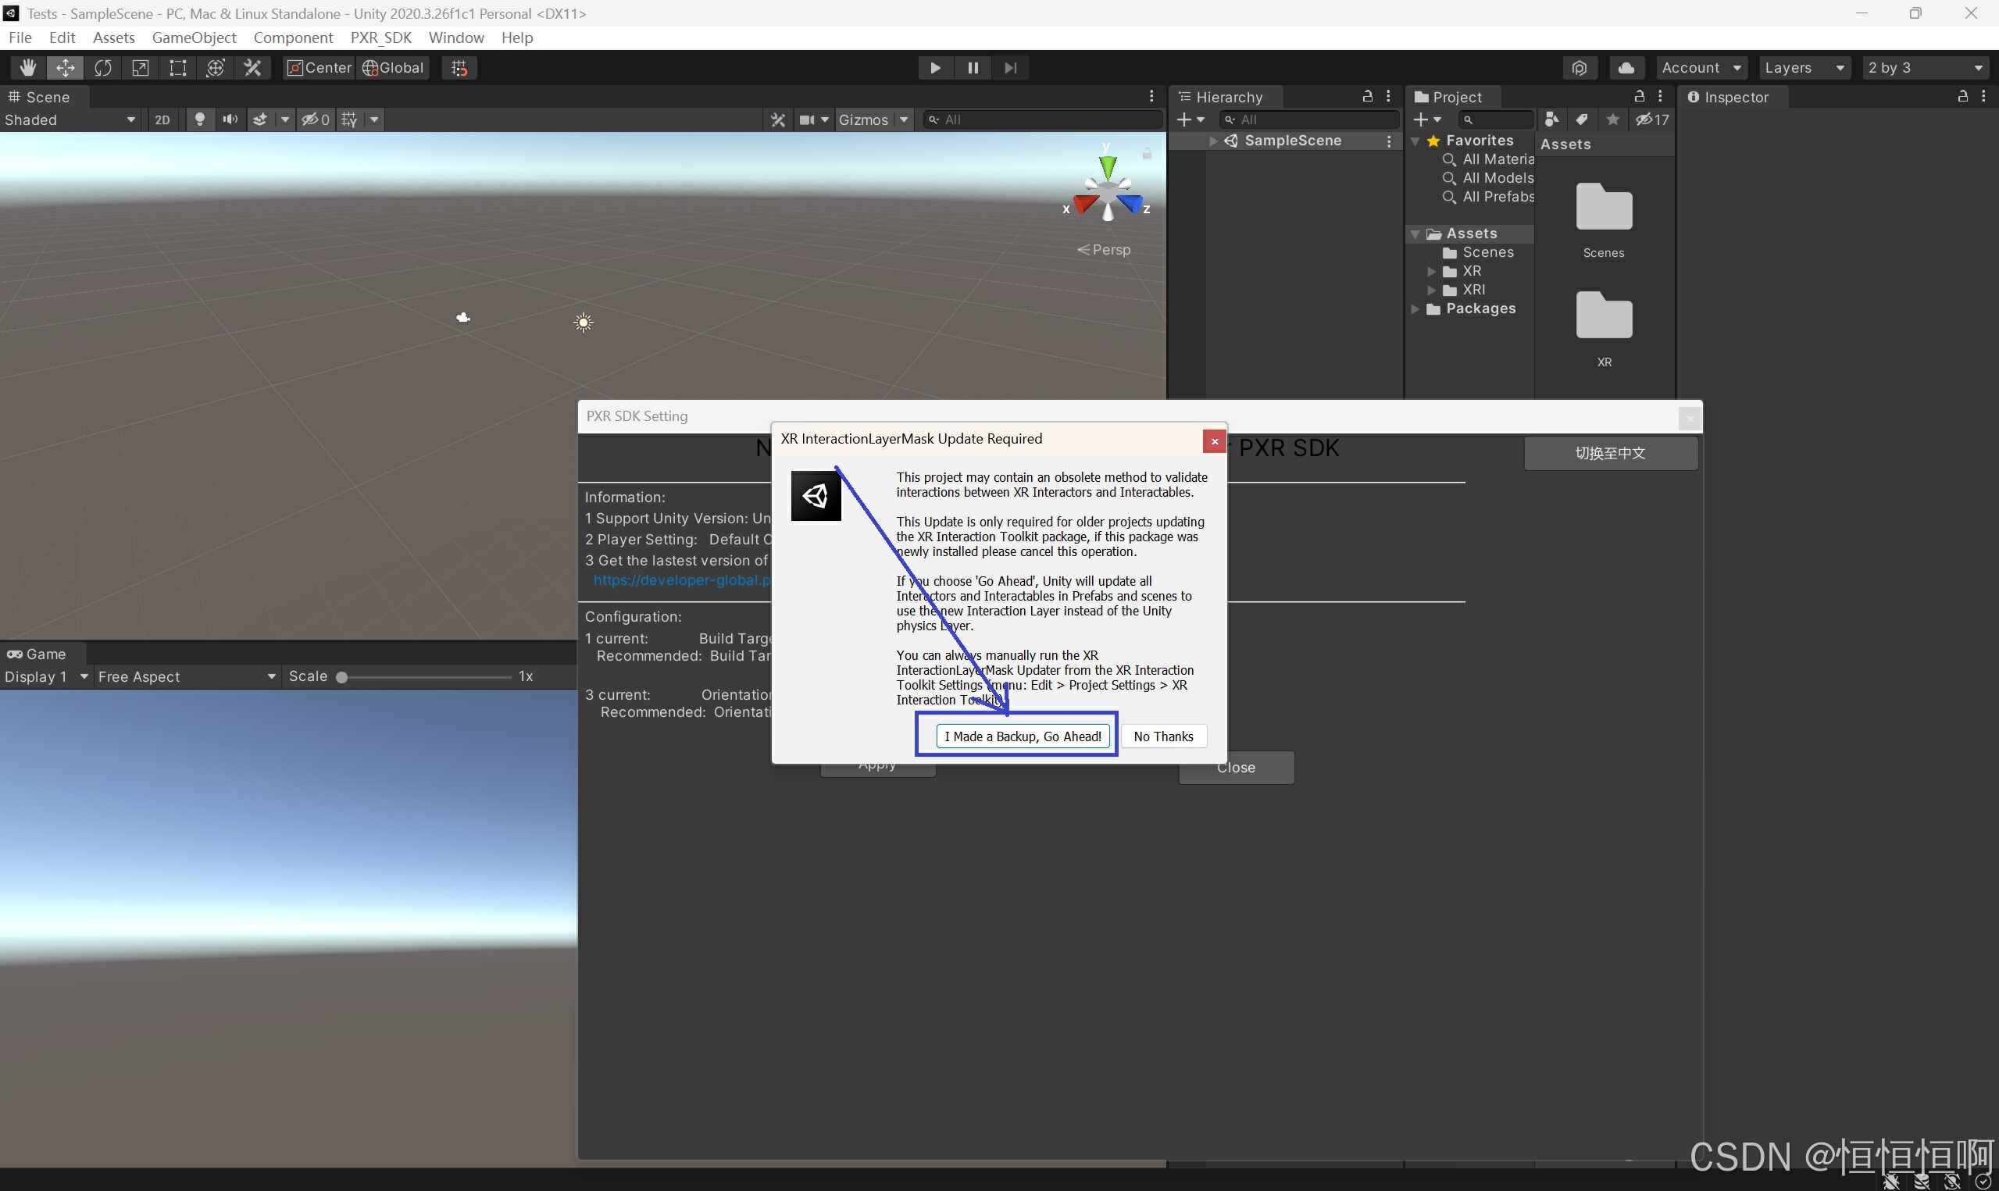The width and height of the screenshot is (1999, 1191).
Task: Select the Rect Transform tool
Action: click(177, 67)
